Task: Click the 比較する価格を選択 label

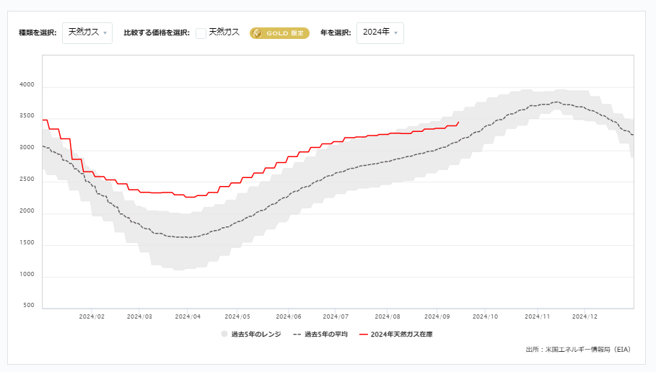Action: 157,33
